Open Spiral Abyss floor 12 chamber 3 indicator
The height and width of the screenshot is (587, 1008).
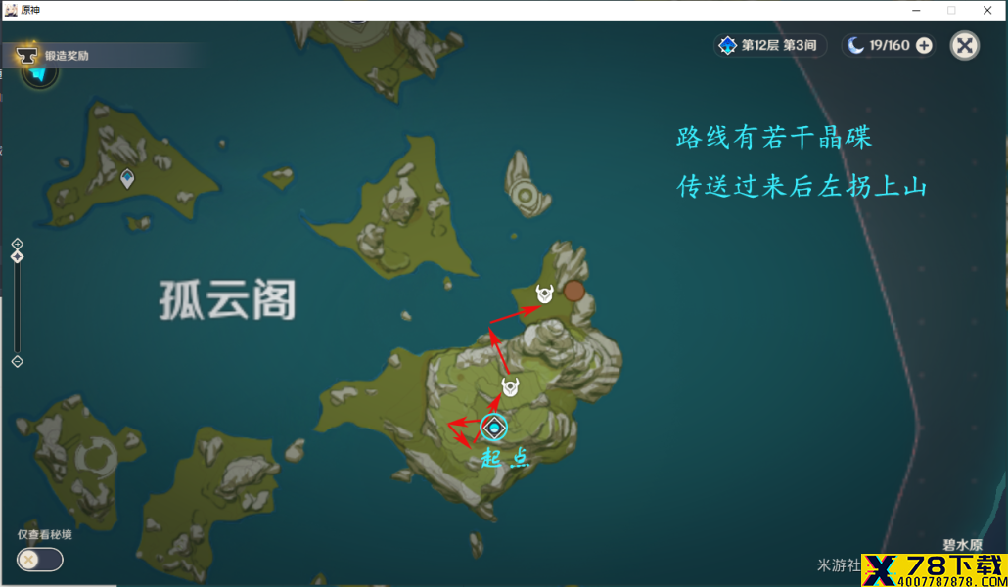[770, 46]
